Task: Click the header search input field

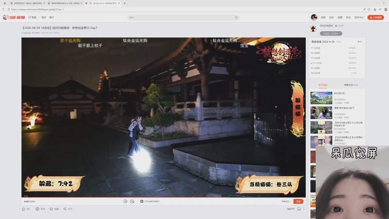Action: [x=181, y=18]
